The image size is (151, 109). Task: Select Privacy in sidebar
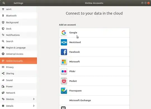coord(18,67)
